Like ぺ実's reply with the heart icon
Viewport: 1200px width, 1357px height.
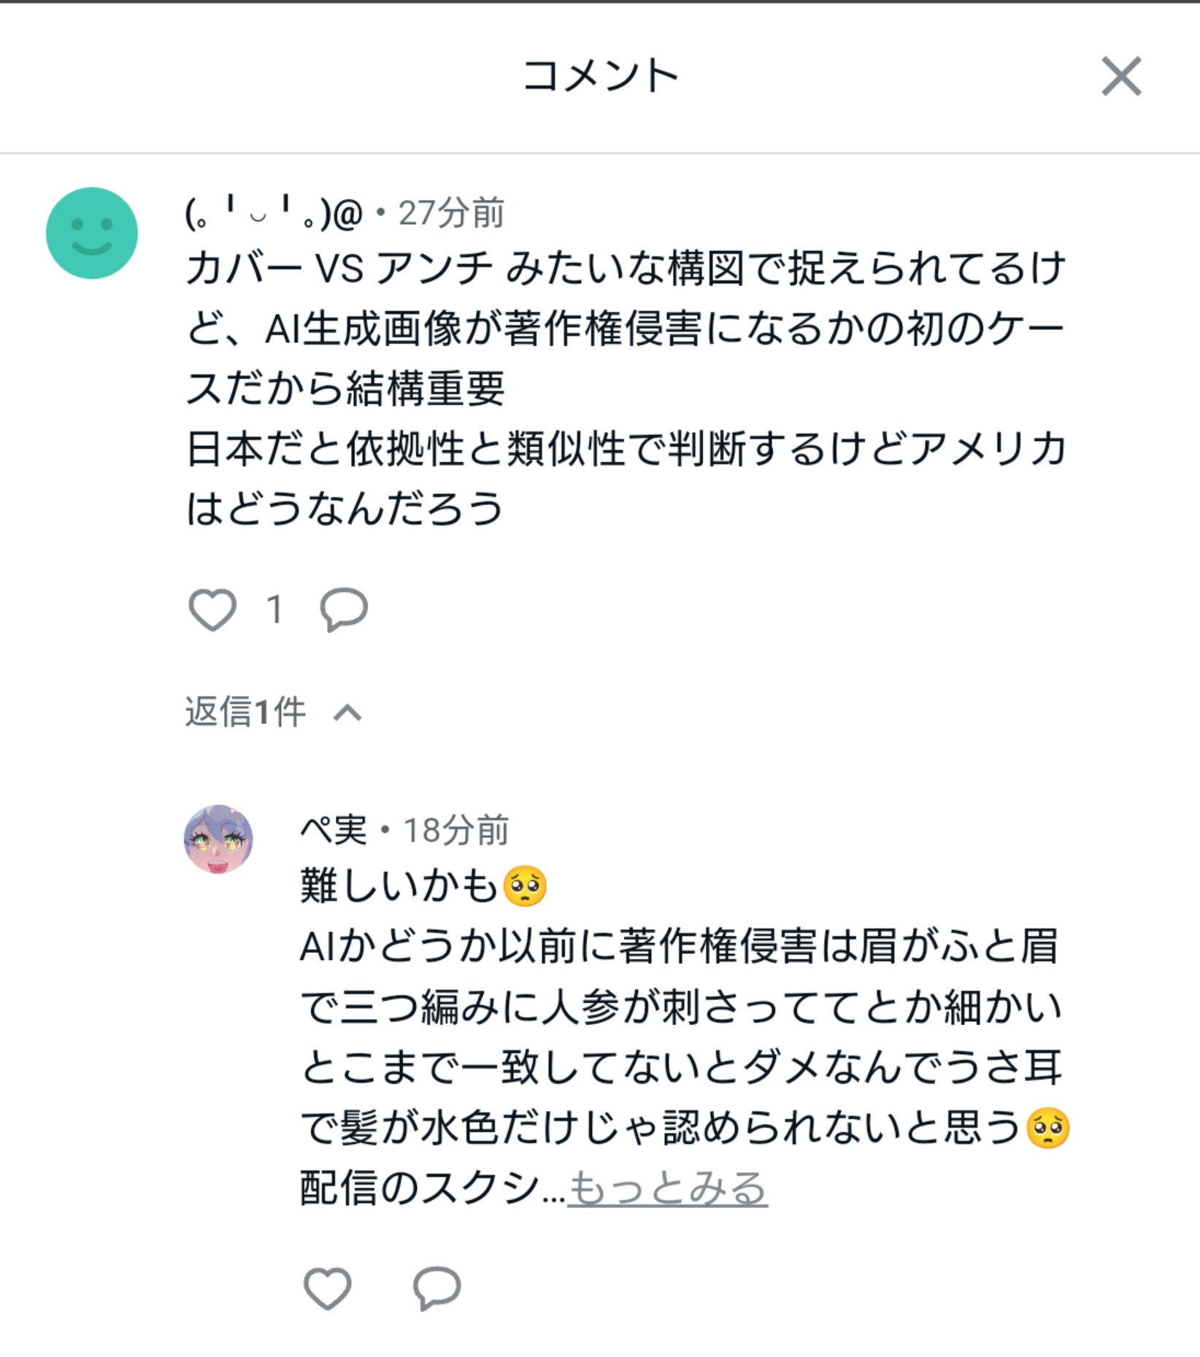(x=327, y=1288)
